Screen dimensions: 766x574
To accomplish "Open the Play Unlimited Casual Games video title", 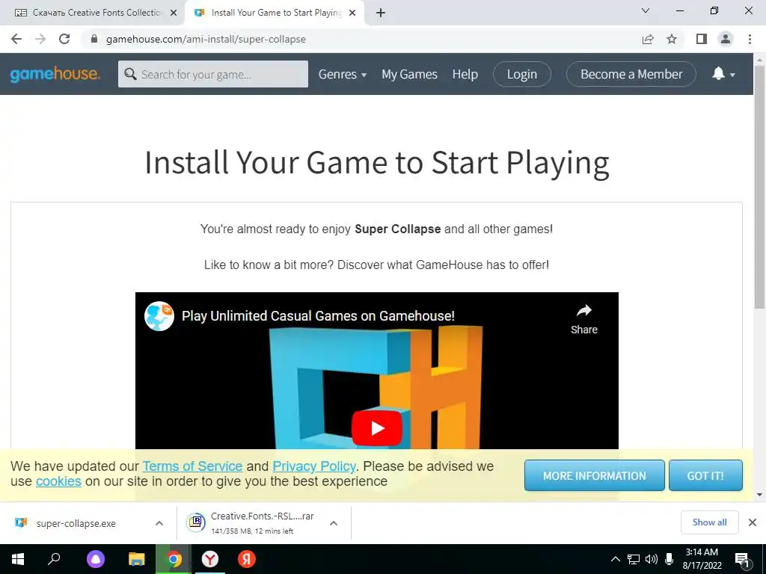I will (318, 316).
